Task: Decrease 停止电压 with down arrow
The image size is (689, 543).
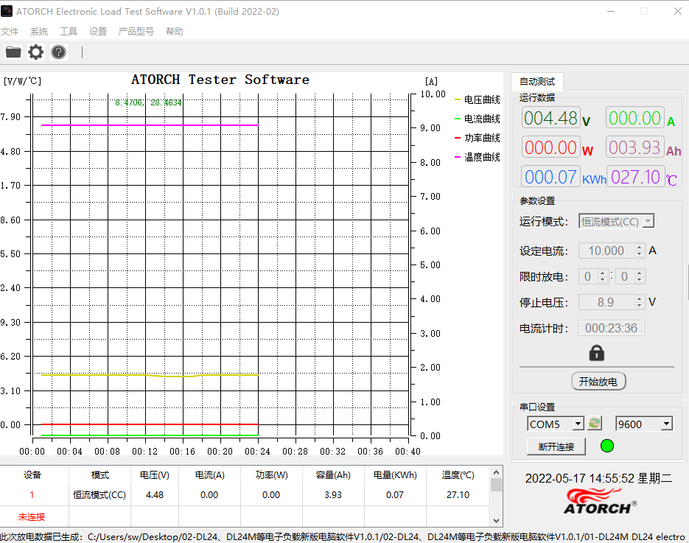Action: (x=640, y=305)
